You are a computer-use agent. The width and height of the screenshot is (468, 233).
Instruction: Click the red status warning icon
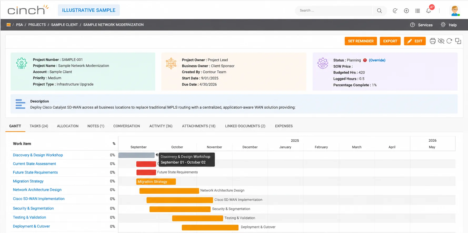(365, 60)
